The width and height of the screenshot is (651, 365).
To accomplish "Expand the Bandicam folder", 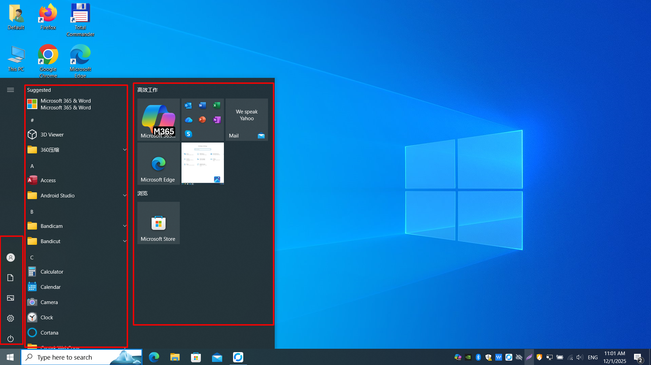I will 77,226.
